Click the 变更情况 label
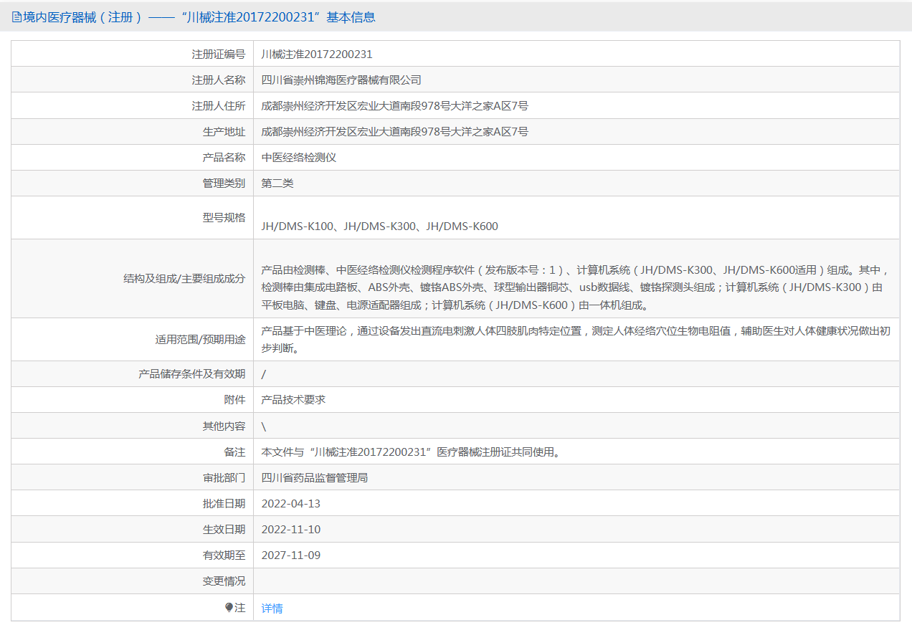Image resolution: width=912 pixels, height=625 pixels. coord(224,581)
